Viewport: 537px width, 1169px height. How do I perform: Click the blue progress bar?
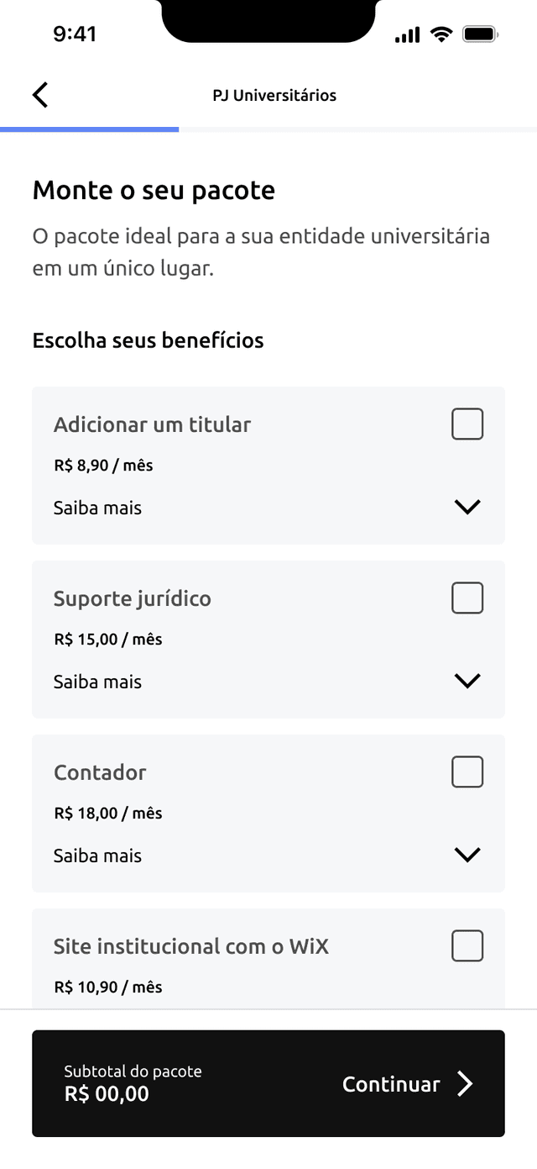coord(90,129)
